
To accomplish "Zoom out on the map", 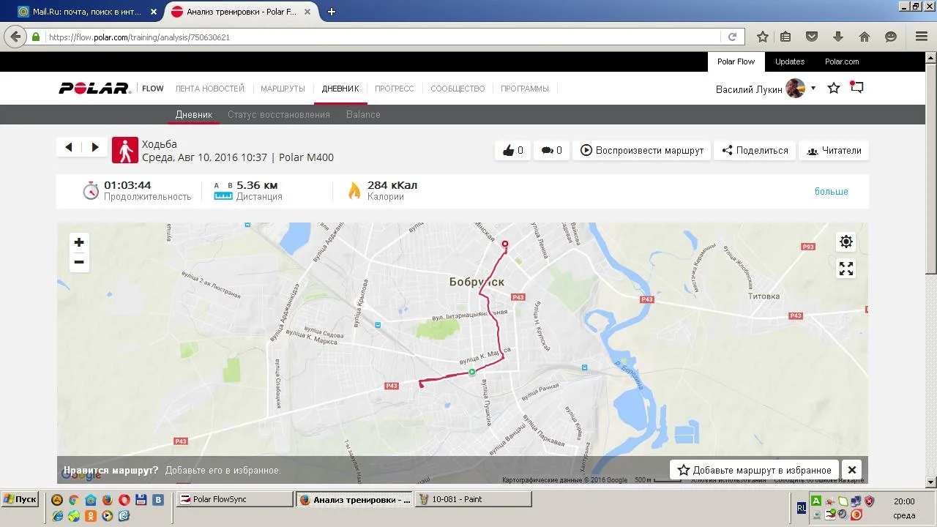I will [79, 262].
